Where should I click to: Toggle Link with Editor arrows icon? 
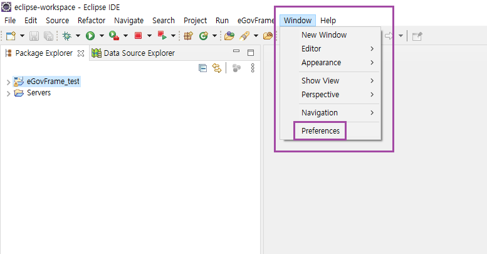pyautogui.click(x=217, y=68)
